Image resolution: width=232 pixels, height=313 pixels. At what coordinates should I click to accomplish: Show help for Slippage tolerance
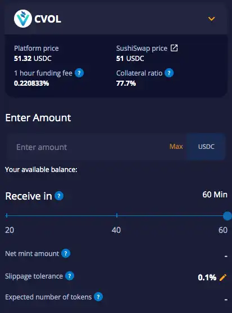[x=70, y=276]
